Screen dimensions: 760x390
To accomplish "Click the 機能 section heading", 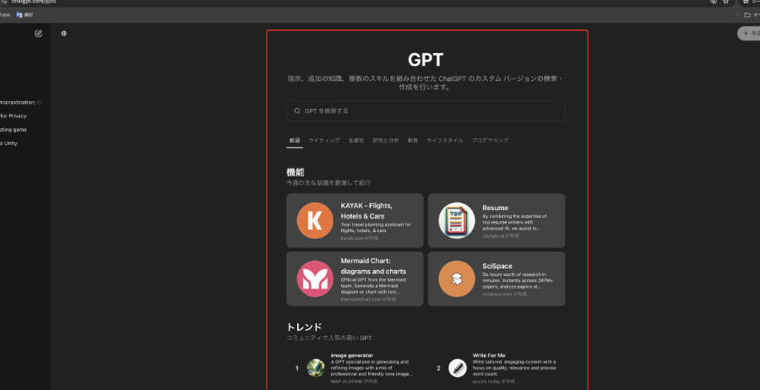I will click(296, 172).
